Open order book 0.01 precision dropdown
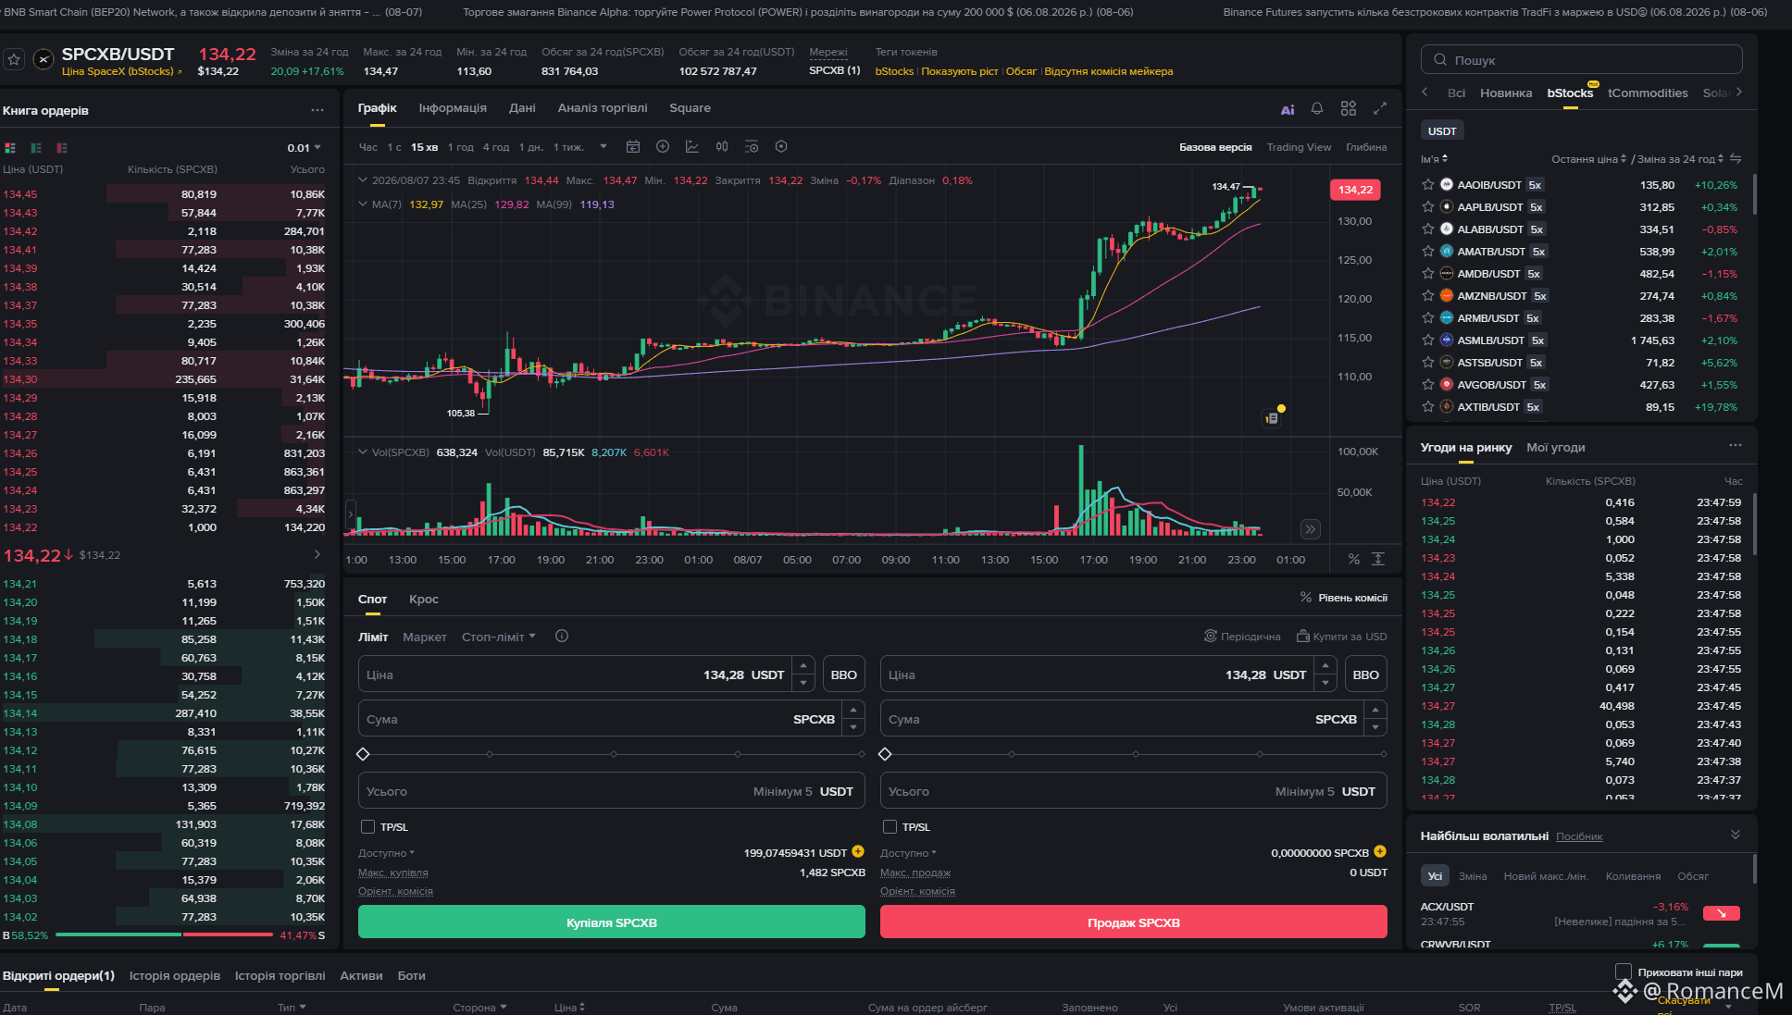The width and height of the screenshot is (1792, 1015). (305, 148)
